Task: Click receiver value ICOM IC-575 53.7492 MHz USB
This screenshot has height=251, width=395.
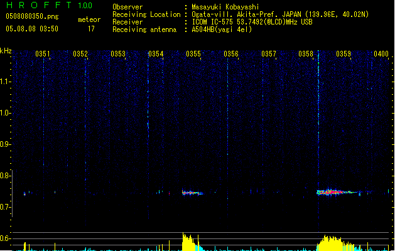Action: pos(252,22)
